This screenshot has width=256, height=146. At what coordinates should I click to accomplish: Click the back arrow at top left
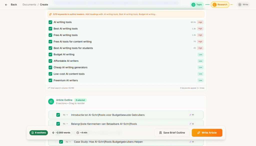click(6, 4)
